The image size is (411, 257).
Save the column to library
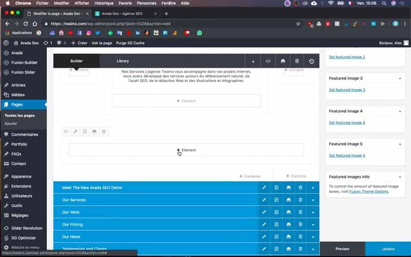(95, 132)
